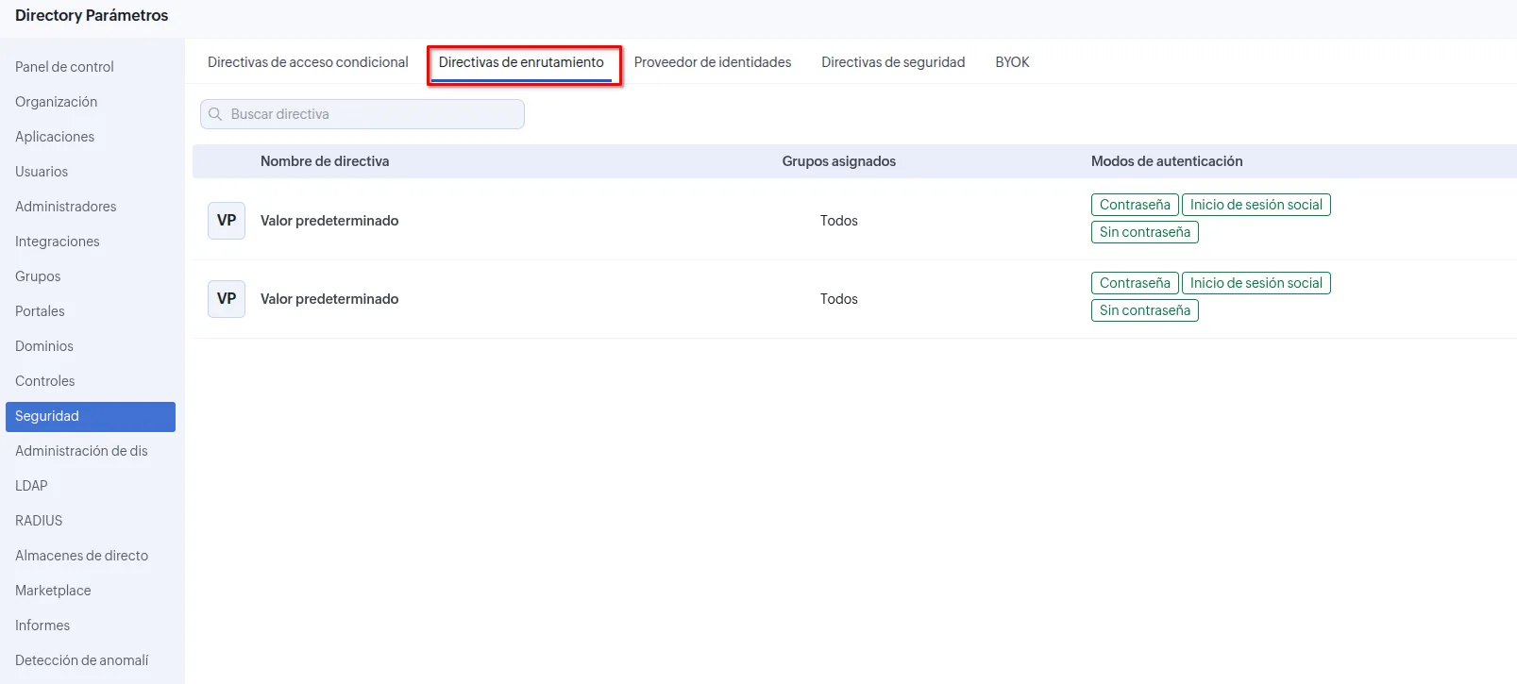This screenshot has height=684, width=1517.
Task: Click the Grupos asignados column header
Action: (x=838, y=161)
